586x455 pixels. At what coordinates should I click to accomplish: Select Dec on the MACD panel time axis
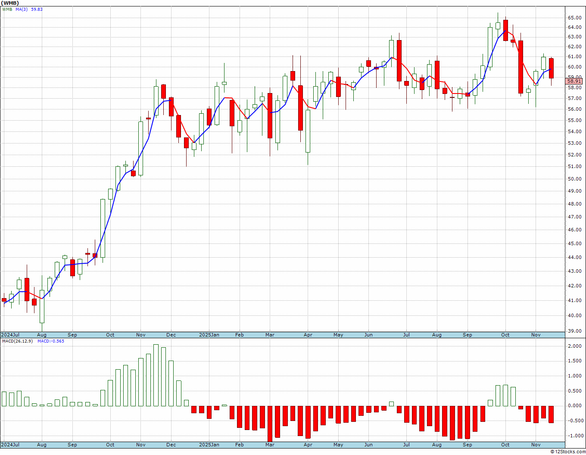point(171,445)
